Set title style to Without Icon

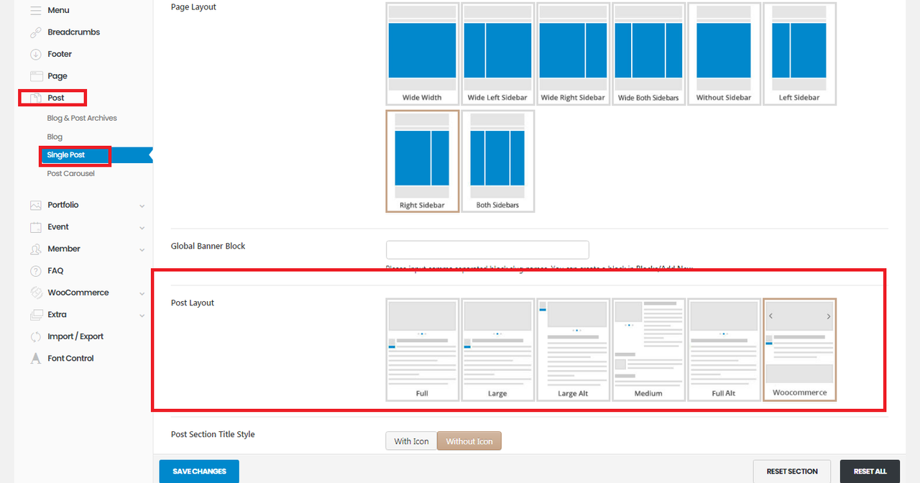pyautogui.click(x=469, y=441)
